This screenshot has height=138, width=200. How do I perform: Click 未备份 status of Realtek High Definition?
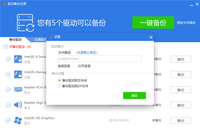point(157,105)
